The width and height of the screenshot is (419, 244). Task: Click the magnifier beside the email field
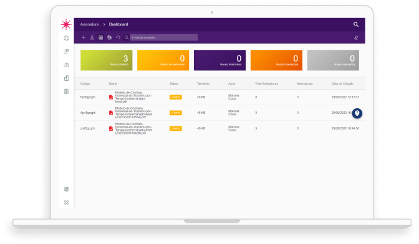127,37
